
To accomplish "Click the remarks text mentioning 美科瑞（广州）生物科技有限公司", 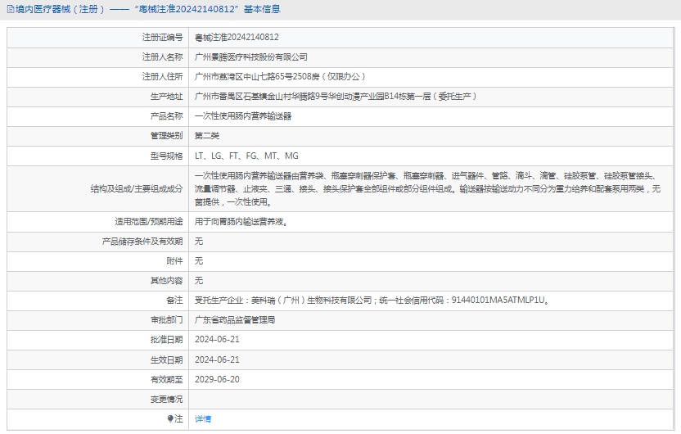I will pos(371,301).
